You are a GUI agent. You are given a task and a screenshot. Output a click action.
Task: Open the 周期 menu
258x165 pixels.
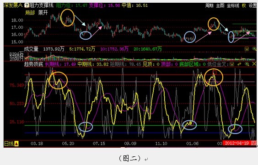point(209,5)
